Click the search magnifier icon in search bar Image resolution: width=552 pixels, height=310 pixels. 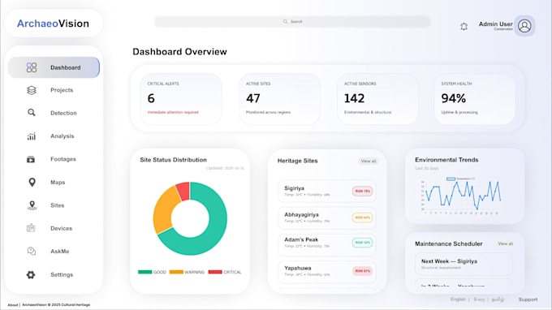pos(286,21)
